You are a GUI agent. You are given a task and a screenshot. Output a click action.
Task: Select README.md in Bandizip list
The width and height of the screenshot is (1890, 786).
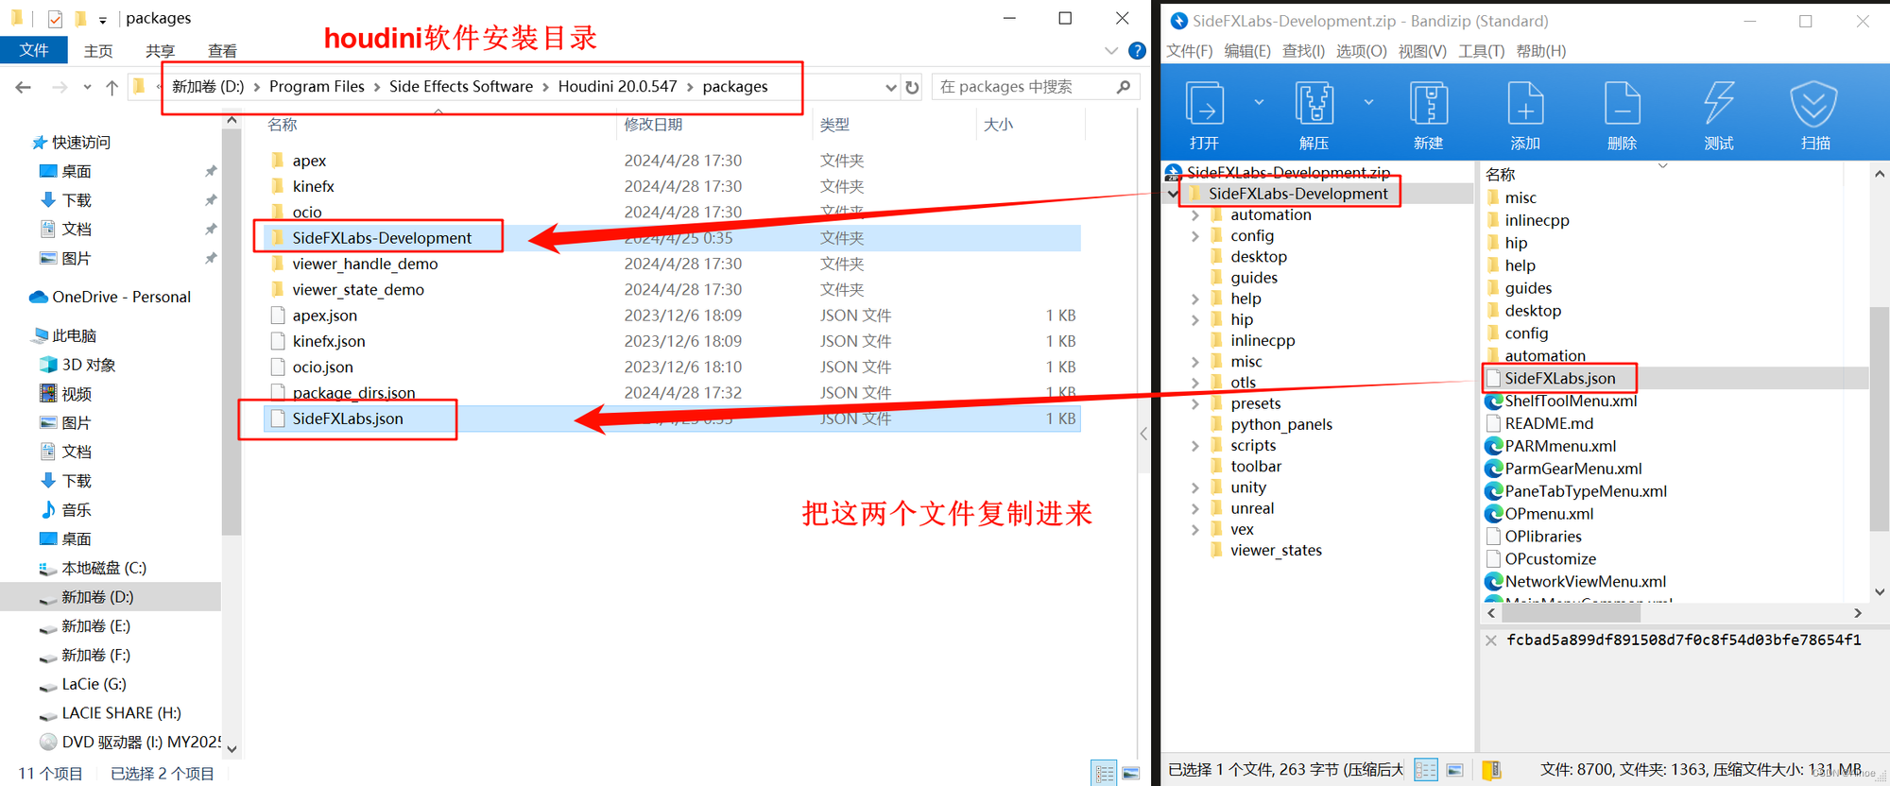click(1549, 423)
